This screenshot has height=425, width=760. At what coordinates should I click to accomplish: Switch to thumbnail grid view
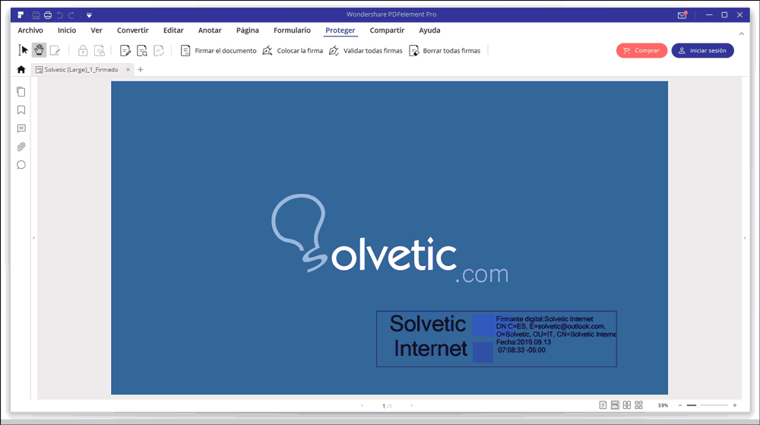tap(639, 405)
